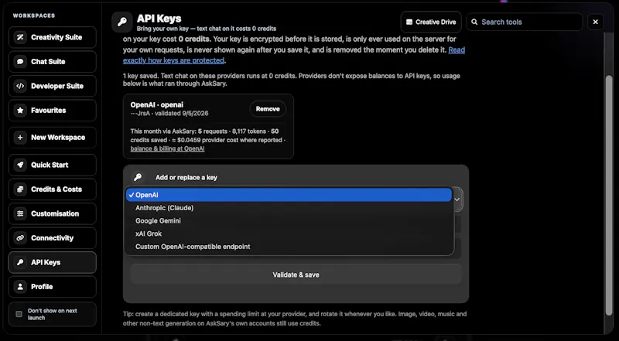Click the Developer Suite code brackets icon
Screen dimensions: 619x341
pos(20,86)
